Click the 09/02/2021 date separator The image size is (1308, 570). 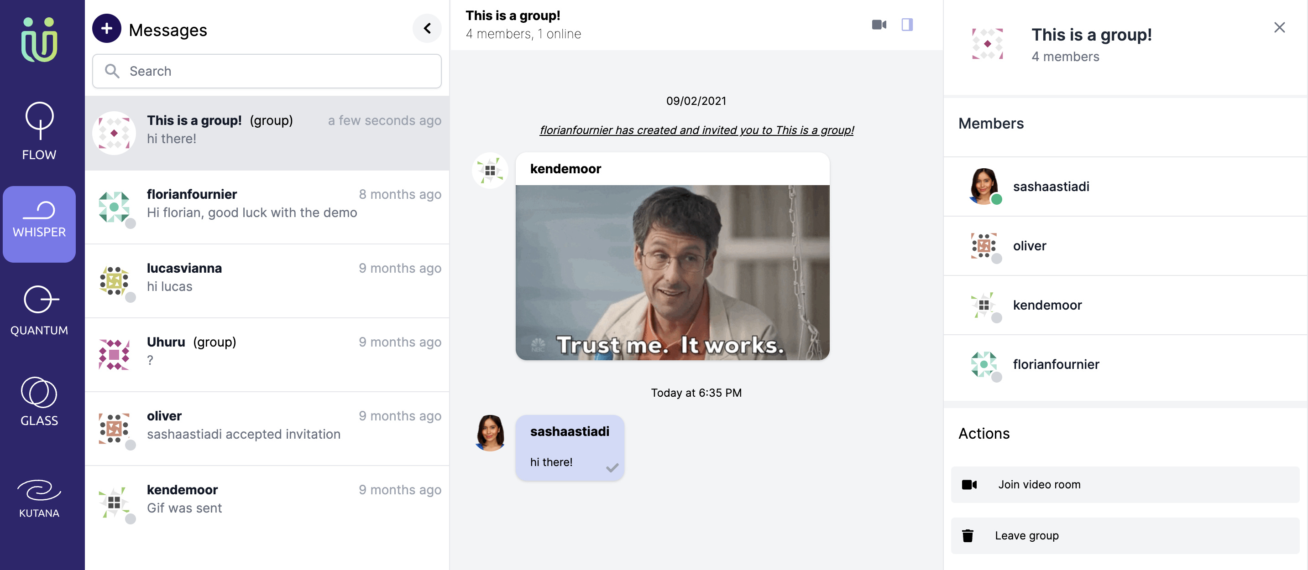(x=696, y=101)
